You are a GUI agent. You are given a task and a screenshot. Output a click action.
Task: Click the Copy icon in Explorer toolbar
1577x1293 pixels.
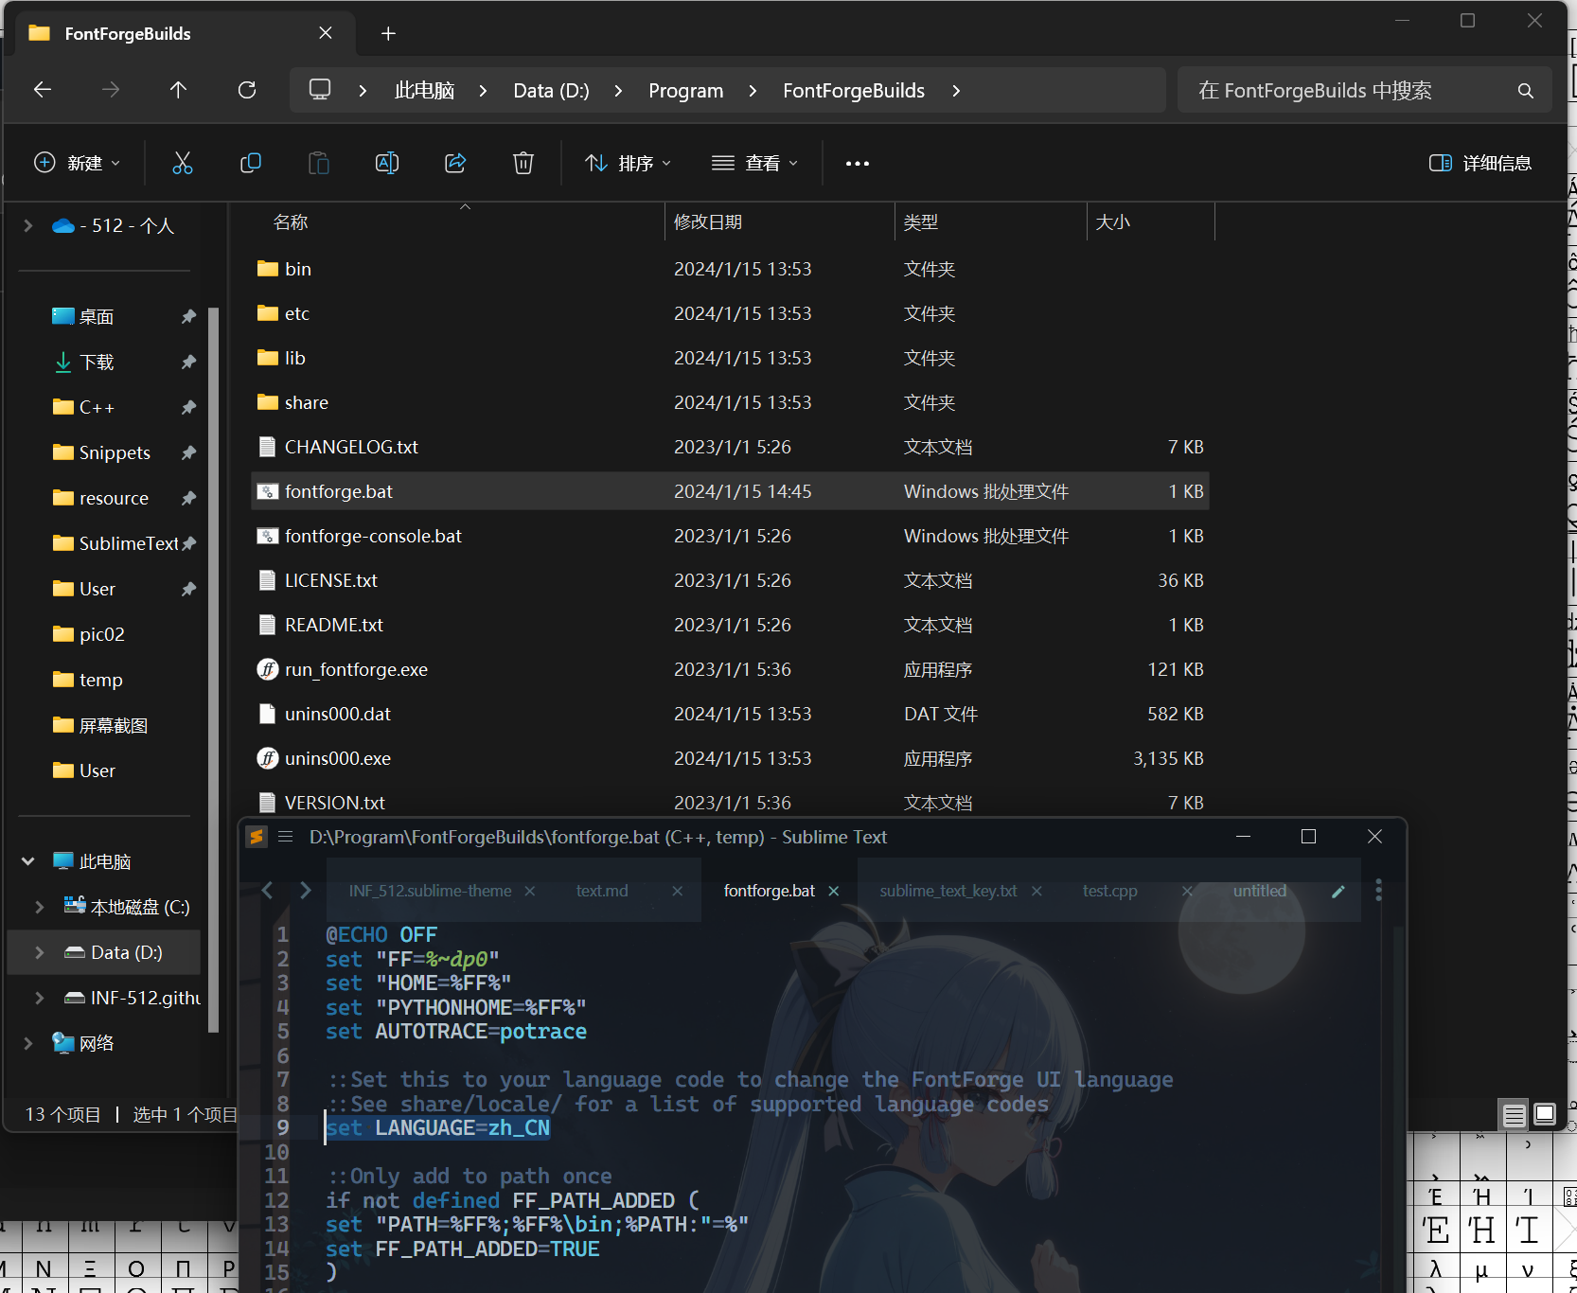251,163
